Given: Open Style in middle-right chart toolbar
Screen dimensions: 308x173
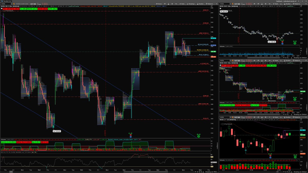Looking at the screenshot, I should point(275,60).
